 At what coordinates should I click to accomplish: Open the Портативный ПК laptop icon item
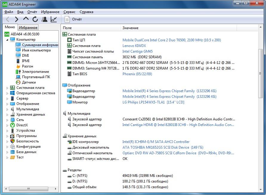[x=18, y=77]
